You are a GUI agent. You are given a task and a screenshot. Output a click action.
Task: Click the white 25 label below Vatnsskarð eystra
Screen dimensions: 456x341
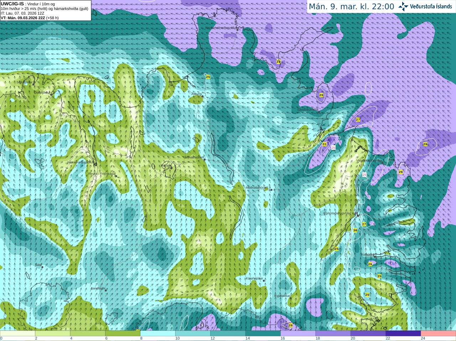[364, 175]
